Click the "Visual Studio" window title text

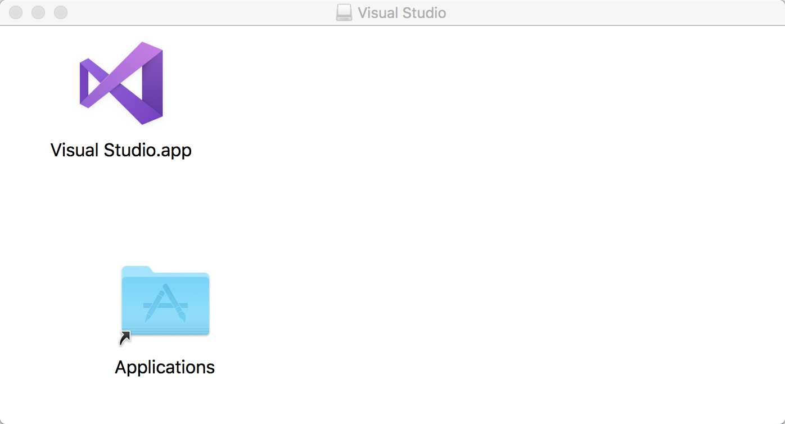point(401,12)
